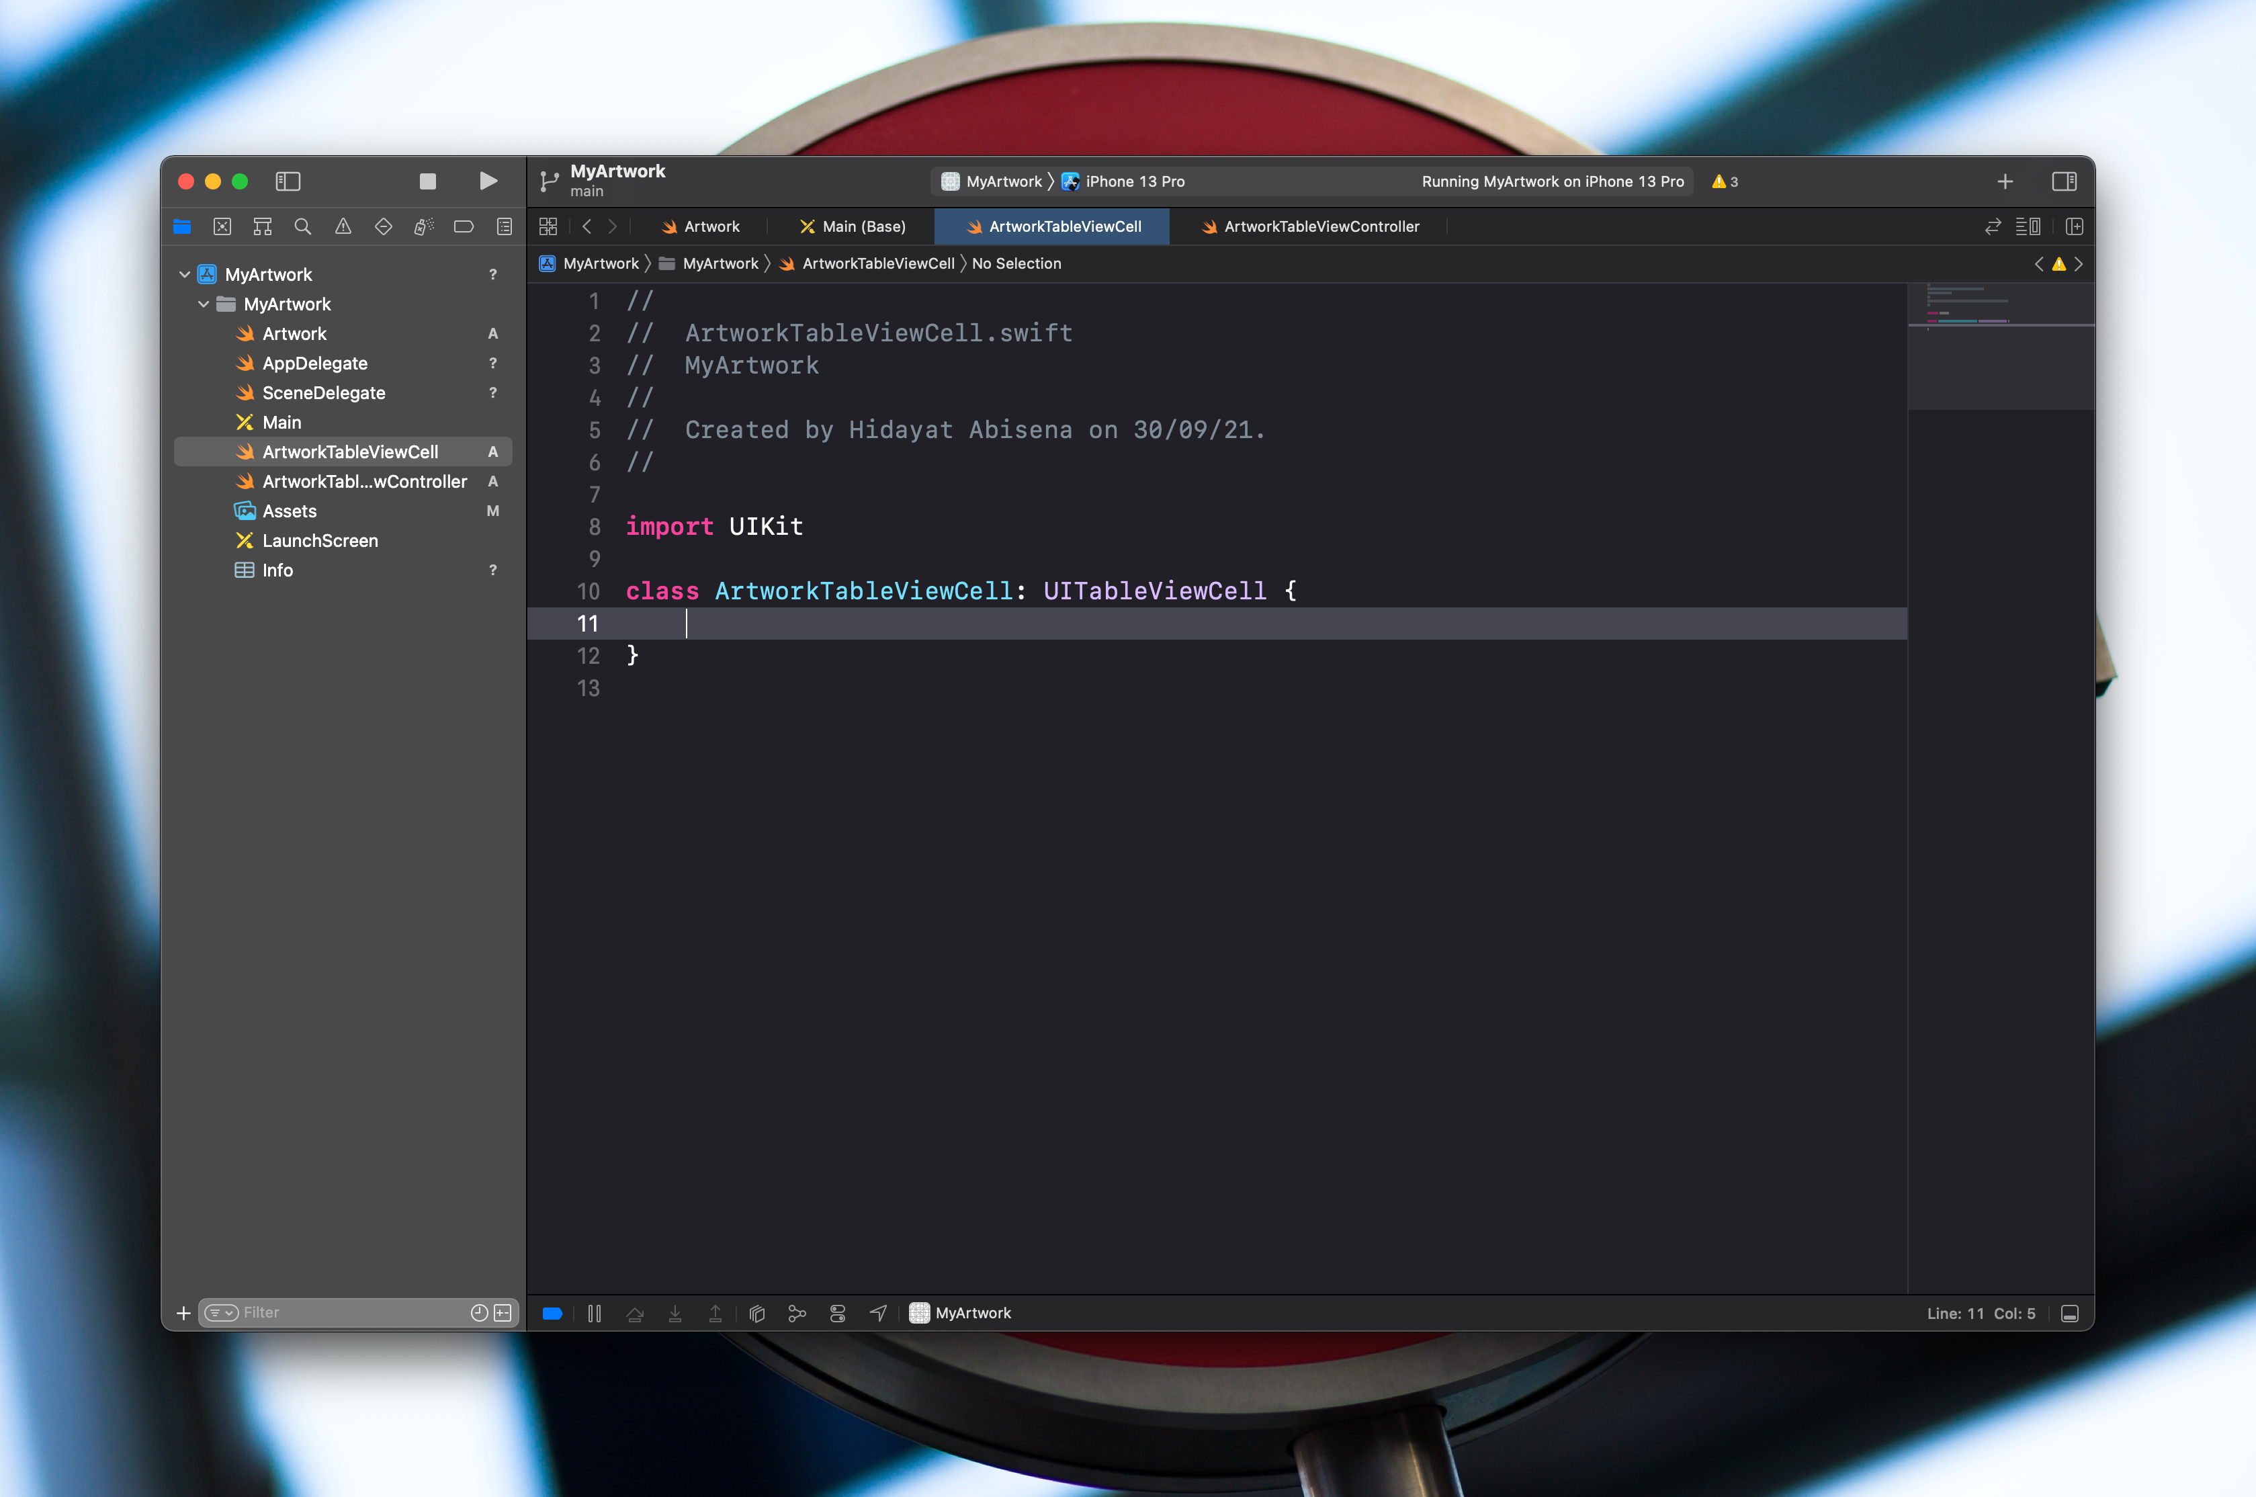Image resolution: width=2256 pixels, height=1497 pixels.
Task: Choose the iPhone 13 Pro run destination
Action: [1123, 181]
